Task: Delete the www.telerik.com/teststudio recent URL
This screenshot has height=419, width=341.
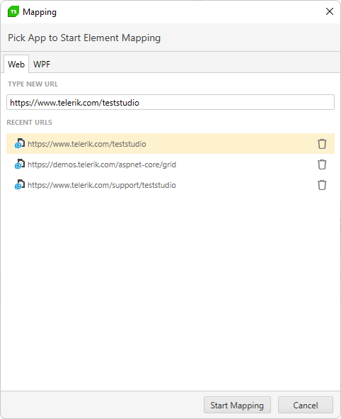Action: 322,144
